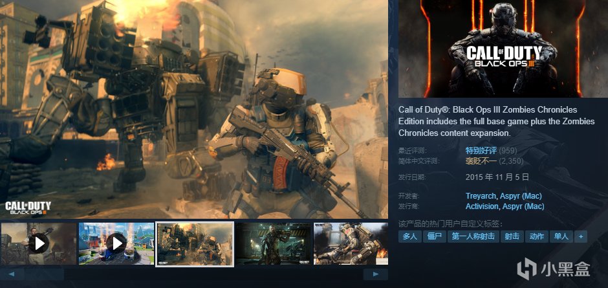Open the 单人 tag
This screenshot has width=608, height=288.
coord(561,236)
